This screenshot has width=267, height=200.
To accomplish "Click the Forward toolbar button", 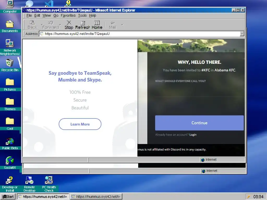I will click(51, 25).
